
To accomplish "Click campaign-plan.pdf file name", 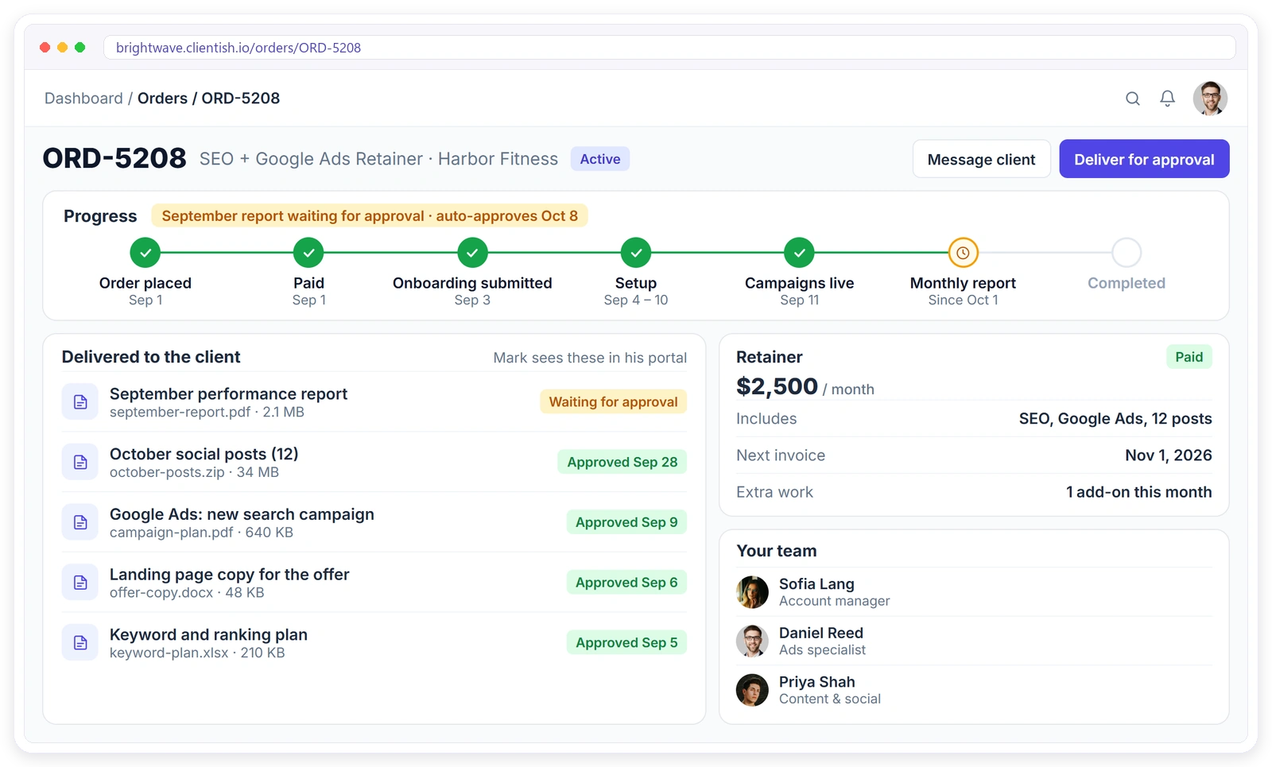I will click(172, 533).
